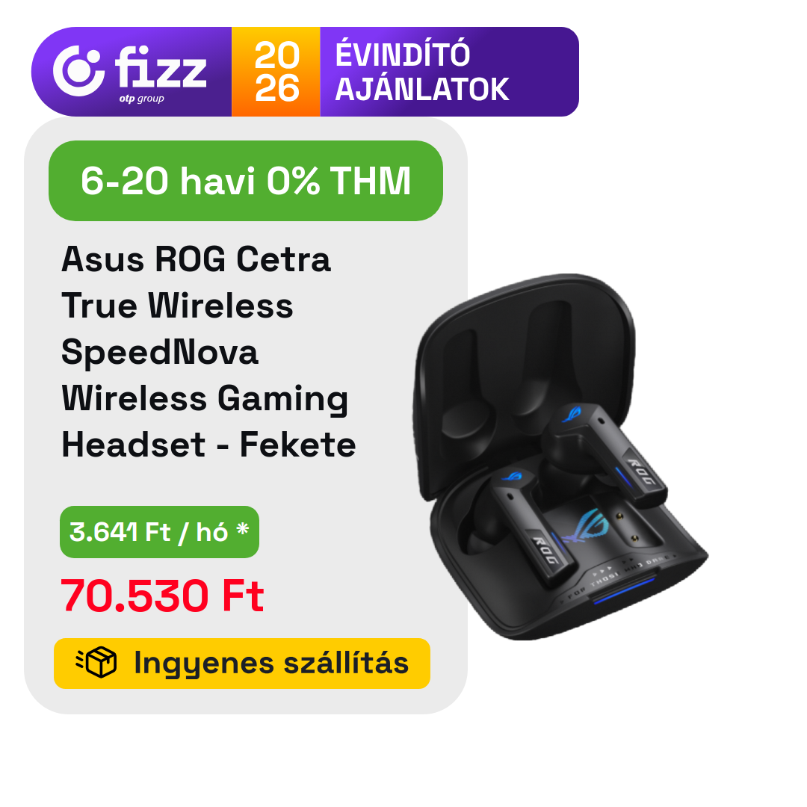The image size is (807, 807).
Task: Click the 70.530 Ft red price
Action: pos(163,596)
